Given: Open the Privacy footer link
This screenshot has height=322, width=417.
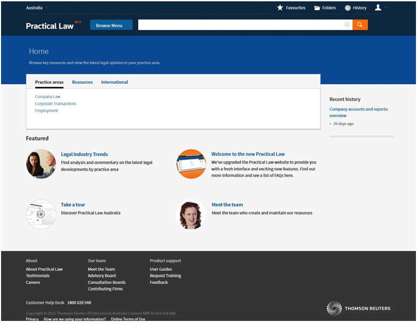Looking at the screenshot, I should (32, 319).
